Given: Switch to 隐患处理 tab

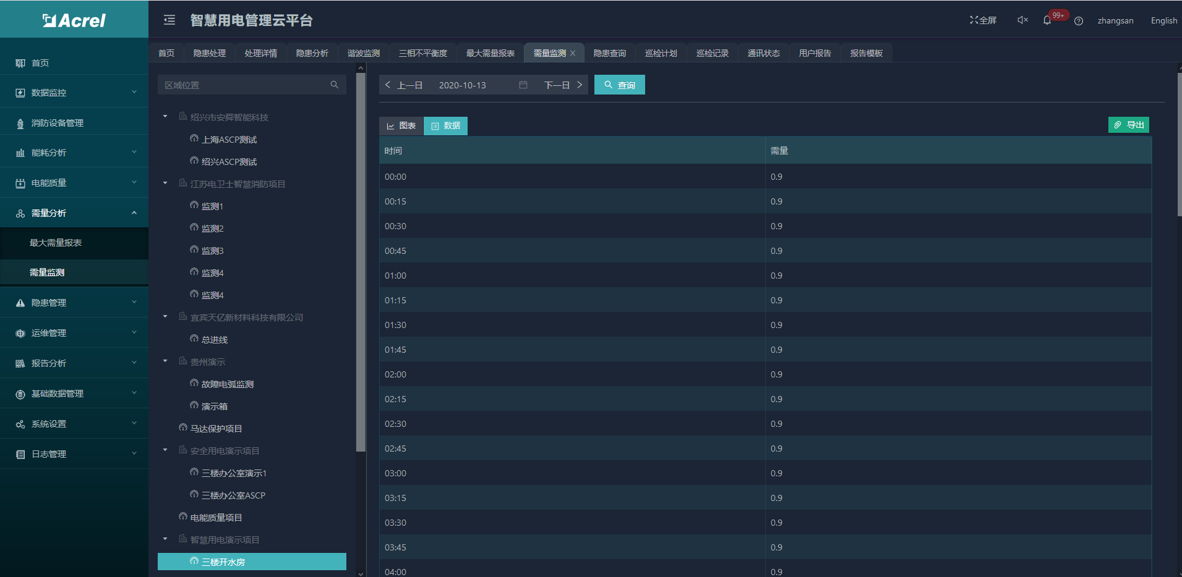Looking at the screenshot, I should (x=210, y=53).
